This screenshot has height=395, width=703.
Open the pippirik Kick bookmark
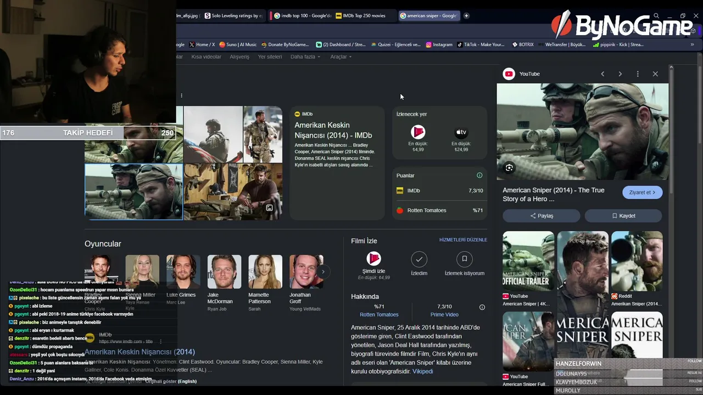[x=618, y=44]
